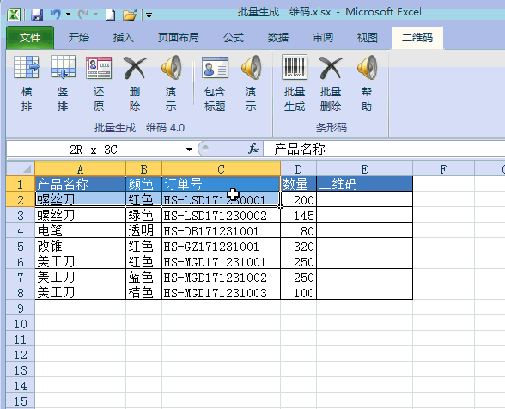Click the 还原 restore icon

pos(99,67)
